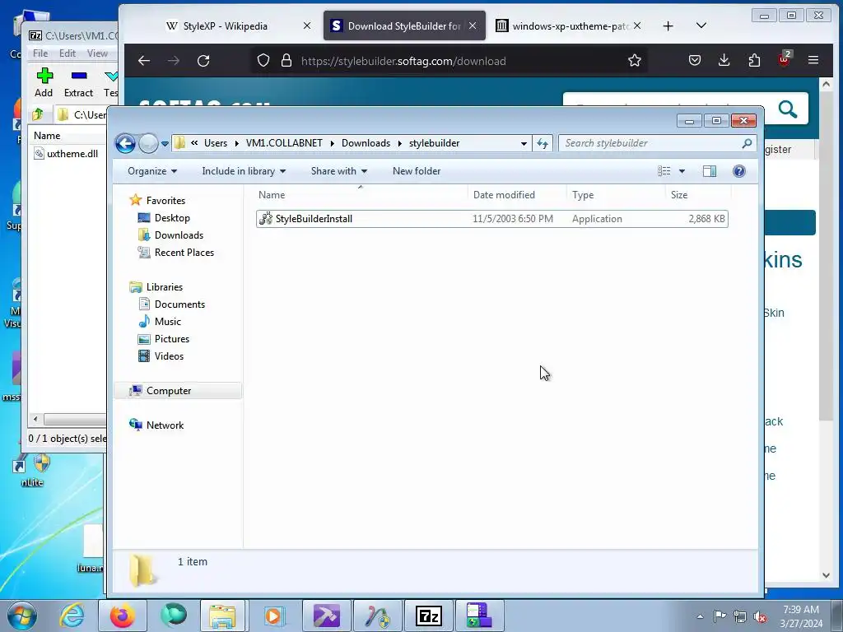Screen dimensions: 843x632
Task: Open Firefox Downloads panel icon
Action: click(724, 61)
